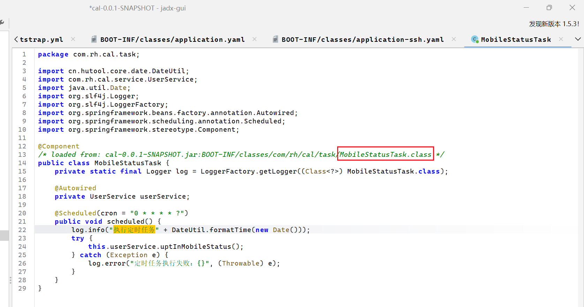This screenshot has height=307, width=584.
Task: Switch to BOOT-INF/classes/application.yaml tab
Action: [172, 40]
